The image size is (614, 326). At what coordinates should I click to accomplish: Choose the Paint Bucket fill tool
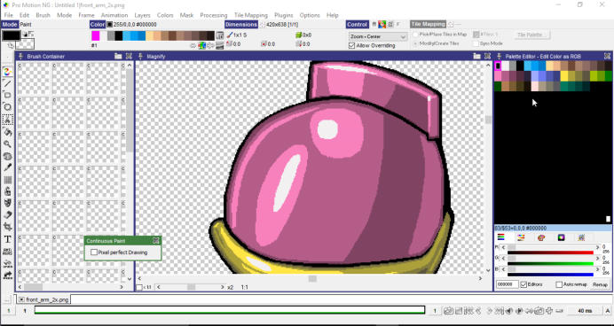[7, 132]
